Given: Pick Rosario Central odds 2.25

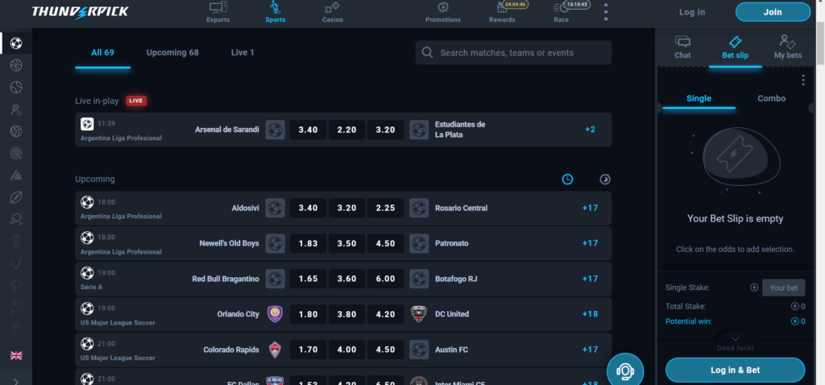Looking at the screenshot, I should tap(386, 208).
